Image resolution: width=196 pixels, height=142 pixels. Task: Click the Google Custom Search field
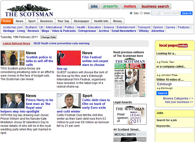point(165,13)
